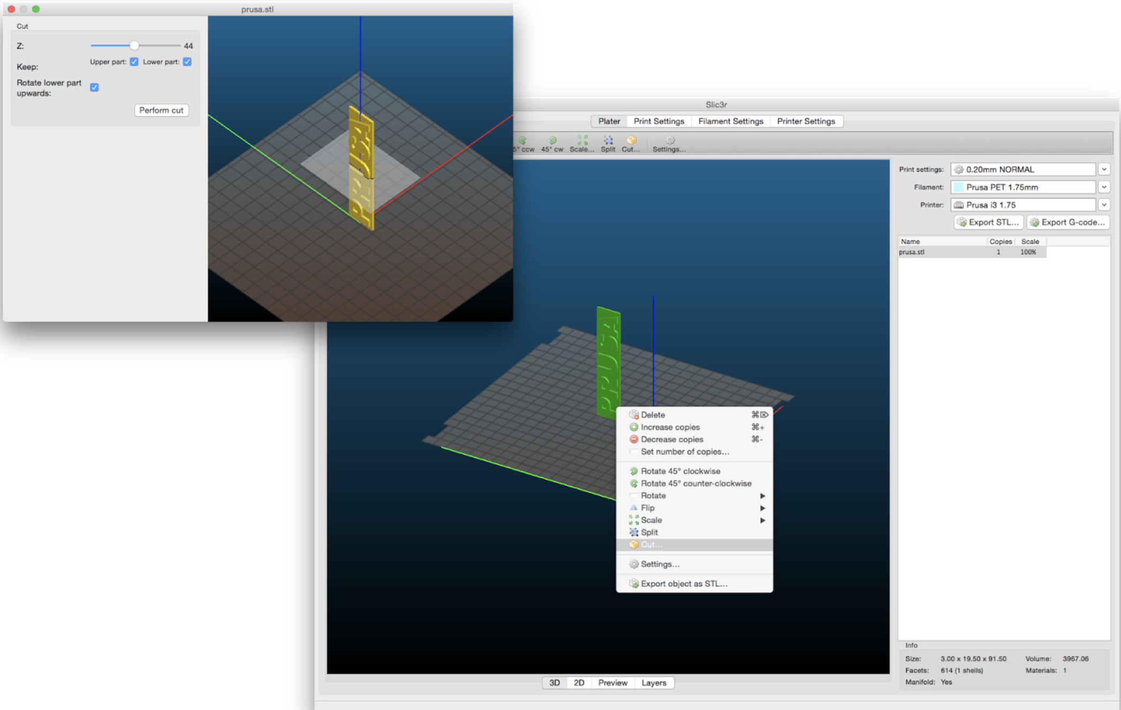Click the Z value 44 in Cut panel

188,46
